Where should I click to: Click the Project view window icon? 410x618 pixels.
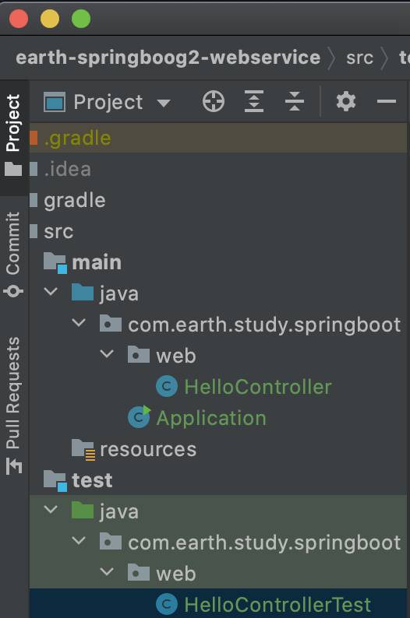[55, 103]
